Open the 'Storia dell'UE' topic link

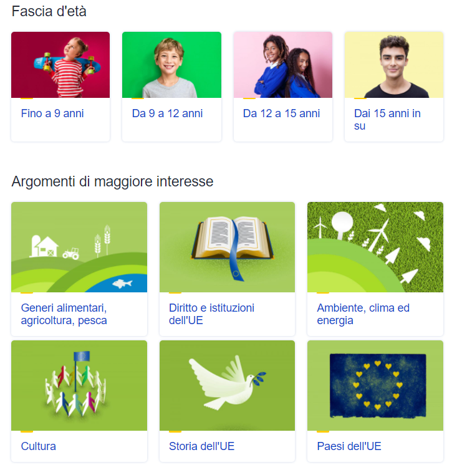click(202, 446)
